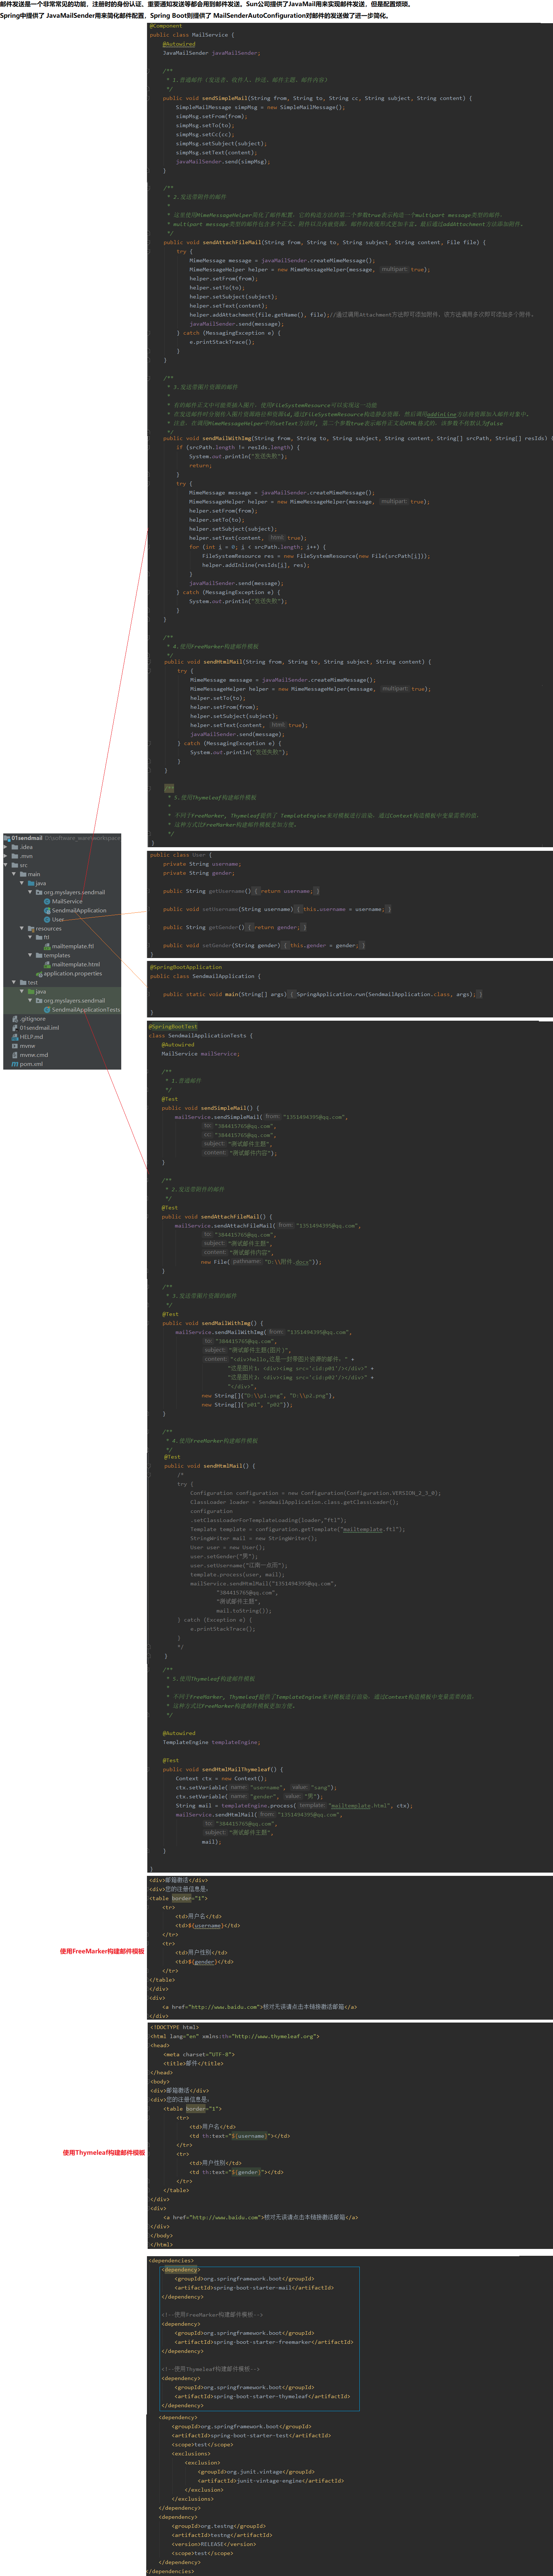
Task: Click the mailtemplate.html file icon
Action: coord(47,964)
